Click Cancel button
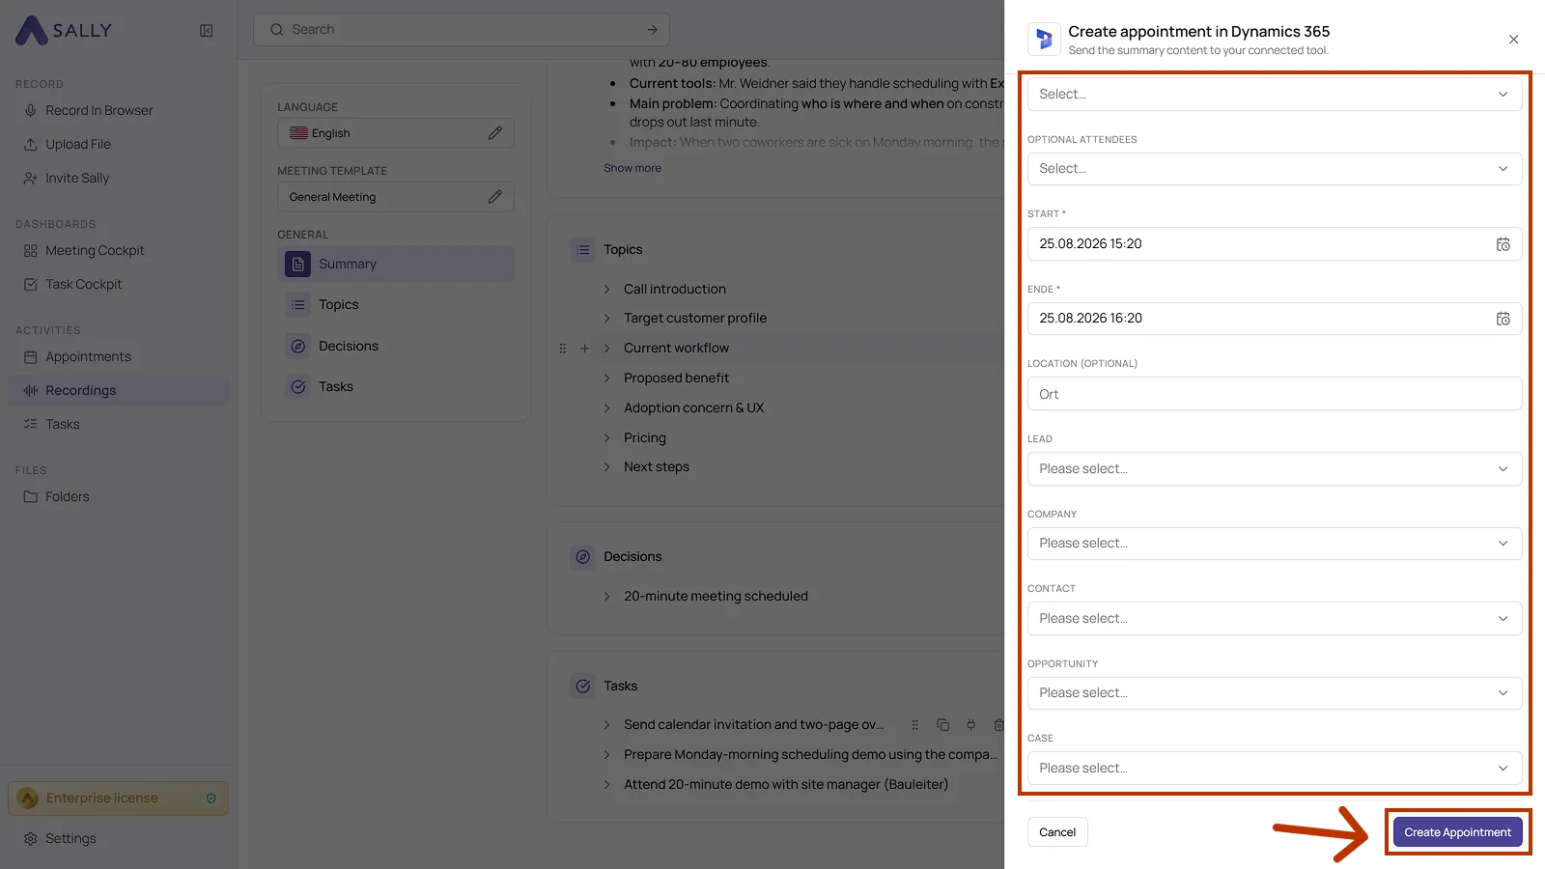 point(1057,832)
